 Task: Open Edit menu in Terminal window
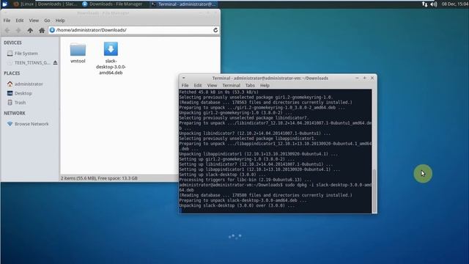[x=198, y=85]
